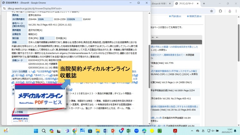Show hidden system tray icons
Viewport: 240px width, 135px height.
click(192, 131)
